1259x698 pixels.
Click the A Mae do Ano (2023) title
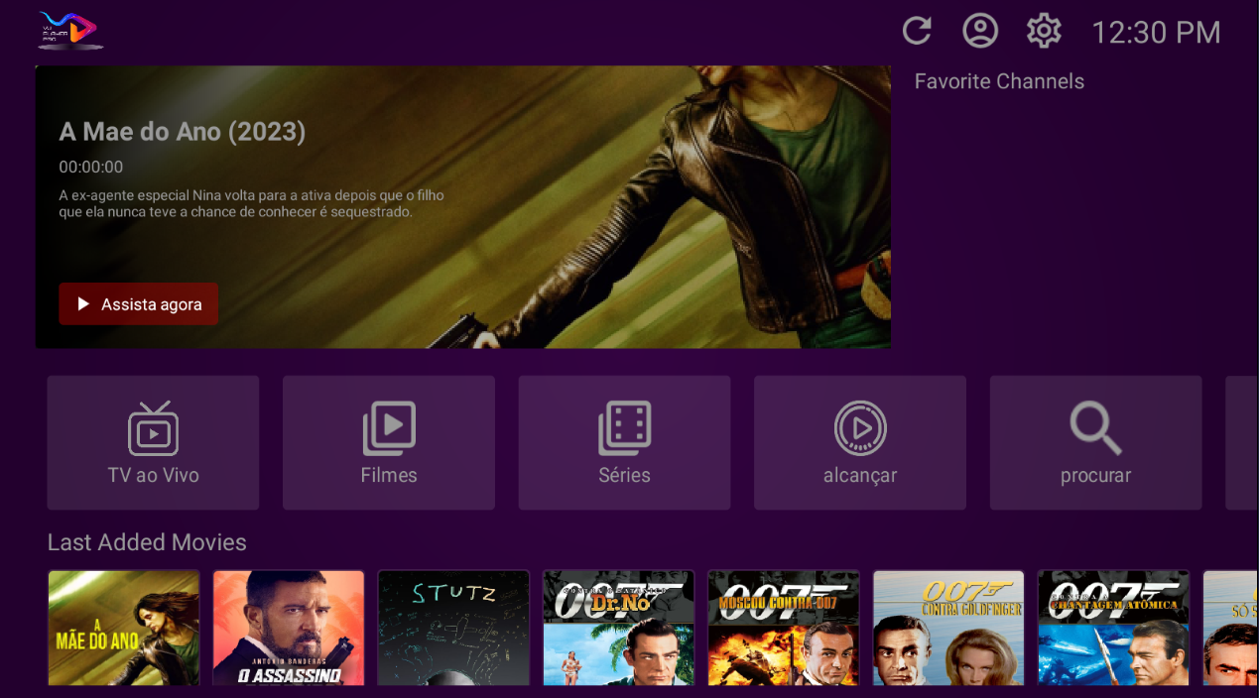coord(183,132)
